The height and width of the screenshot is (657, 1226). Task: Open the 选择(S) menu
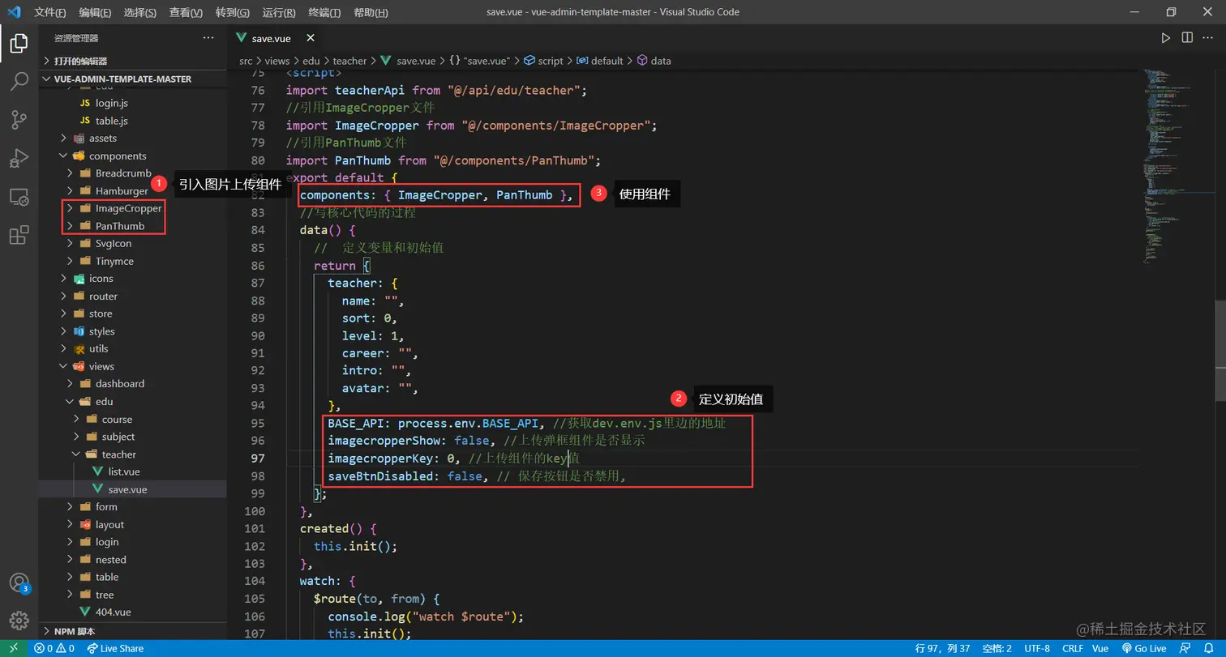(141, 13)
